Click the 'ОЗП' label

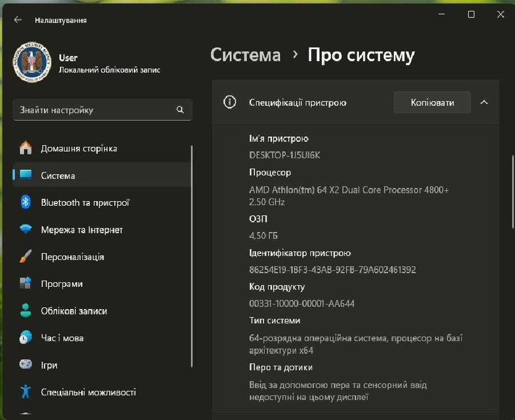258,219
